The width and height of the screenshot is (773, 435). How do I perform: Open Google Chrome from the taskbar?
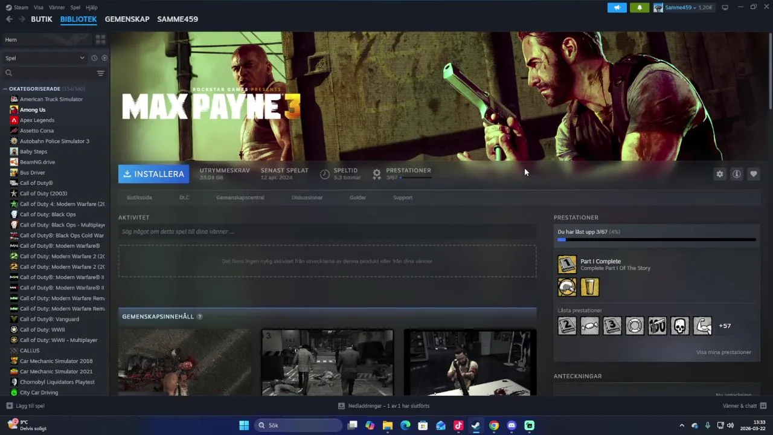click(x=494, y=425)
